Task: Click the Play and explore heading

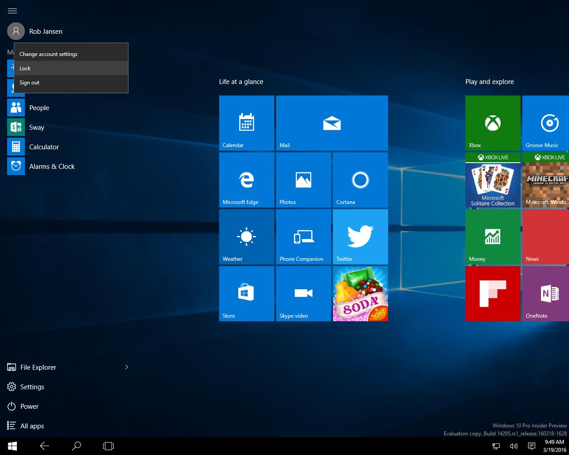Action: coord(489,82)
